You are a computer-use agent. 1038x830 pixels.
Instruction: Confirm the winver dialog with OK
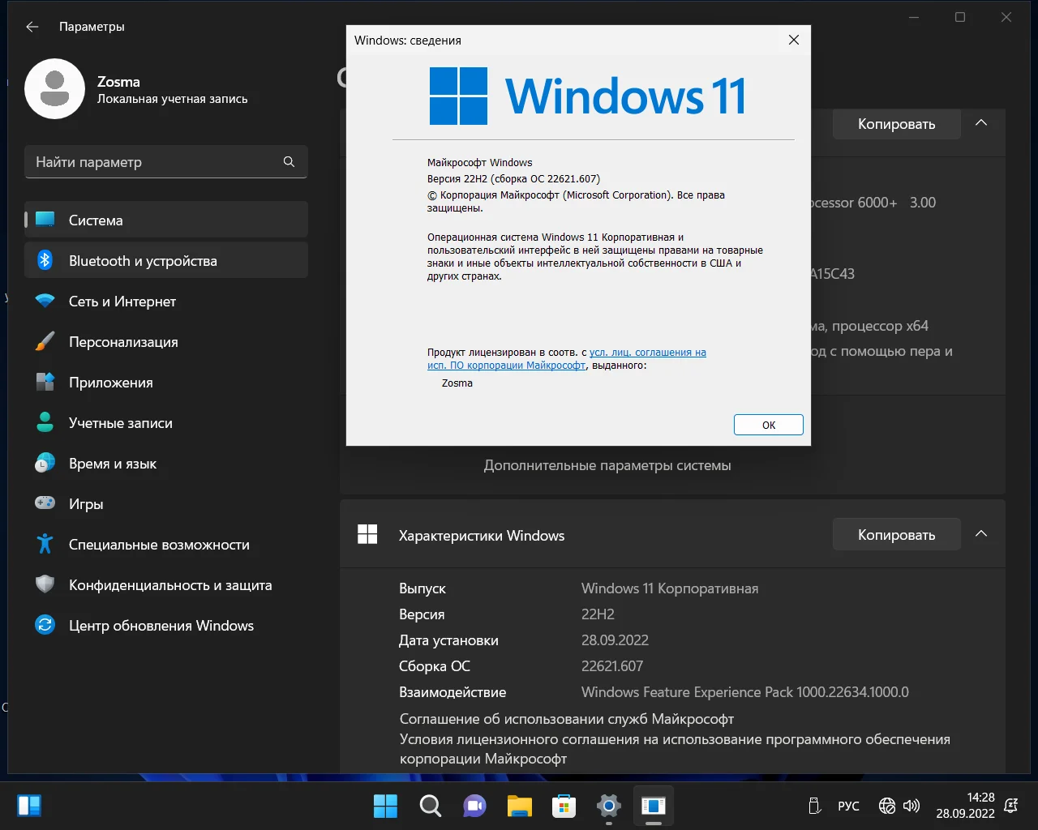(769, 425)
